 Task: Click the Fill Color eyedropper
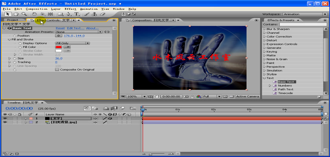click(67, 47)
